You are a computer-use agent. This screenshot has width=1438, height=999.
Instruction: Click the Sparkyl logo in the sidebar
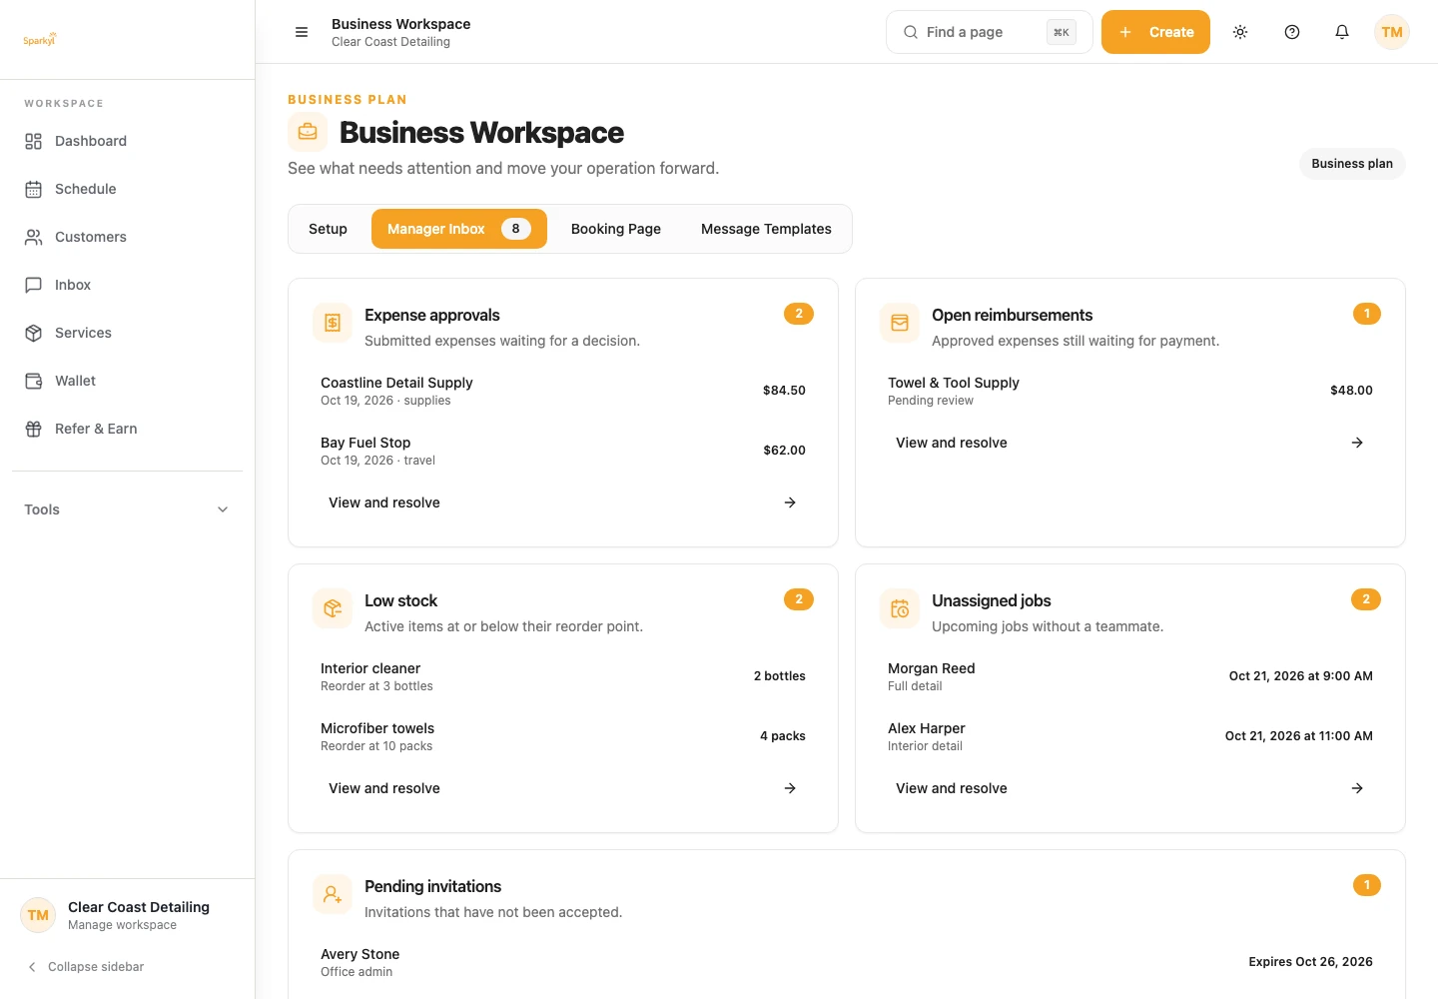(x=40, y=40)
